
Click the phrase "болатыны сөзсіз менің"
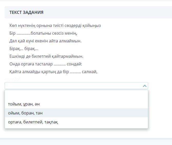[x=54, y=33]
